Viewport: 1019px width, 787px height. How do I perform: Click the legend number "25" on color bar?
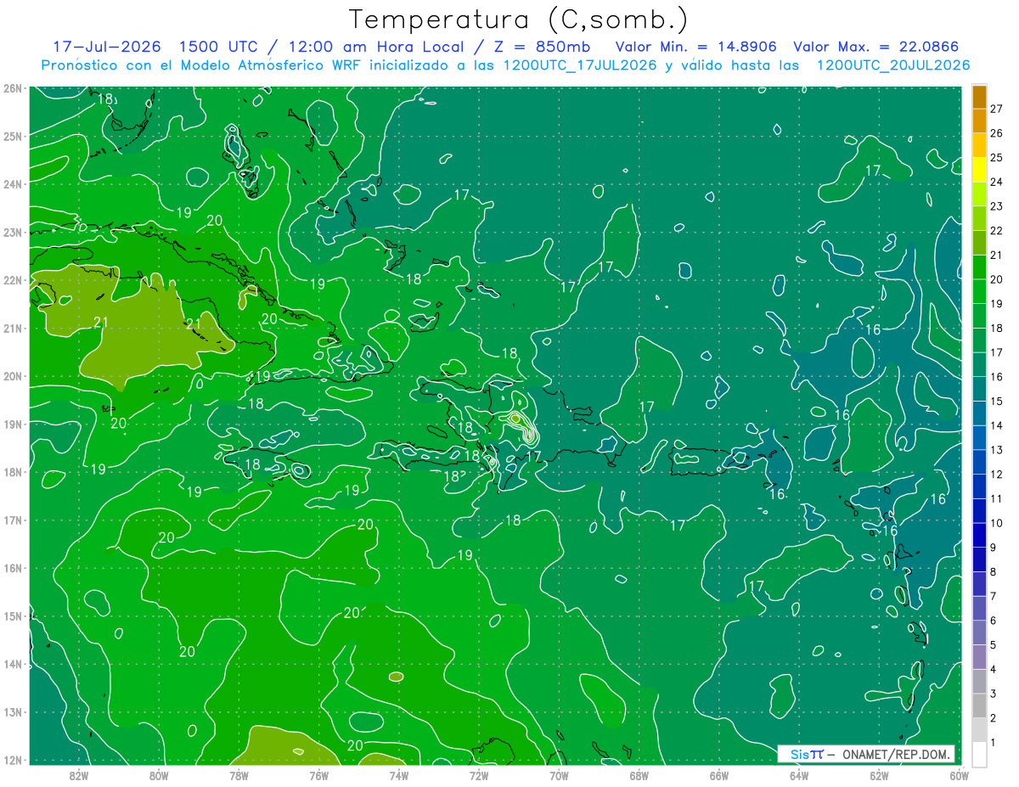(997, 157)
